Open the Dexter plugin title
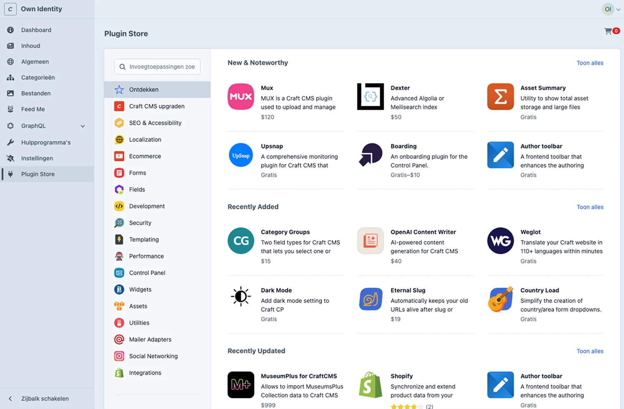Image resolution: width=624 pixels, height=409 pixels. (x=400, y=88)
